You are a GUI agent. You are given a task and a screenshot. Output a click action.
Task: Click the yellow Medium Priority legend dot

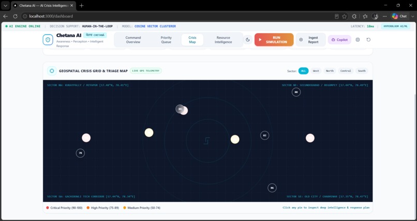125,208
